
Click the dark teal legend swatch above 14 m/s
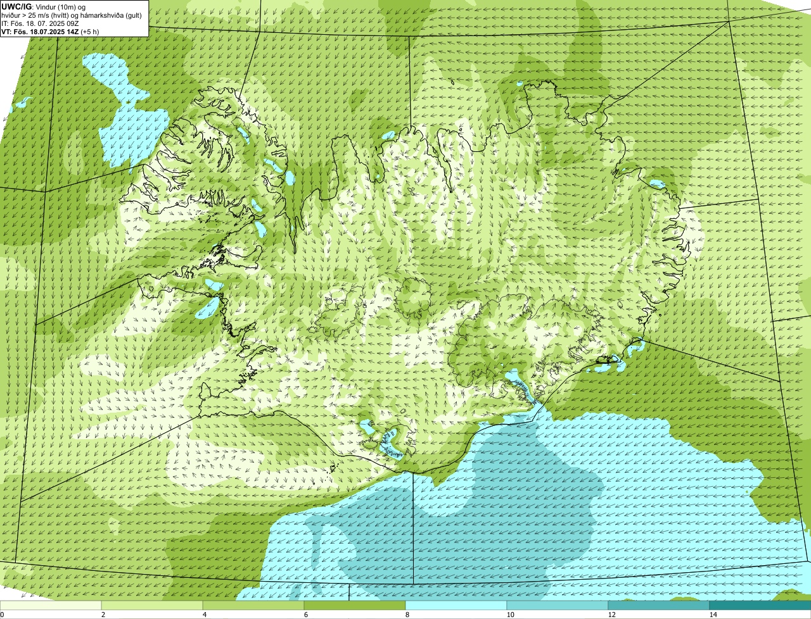[760, 606]
